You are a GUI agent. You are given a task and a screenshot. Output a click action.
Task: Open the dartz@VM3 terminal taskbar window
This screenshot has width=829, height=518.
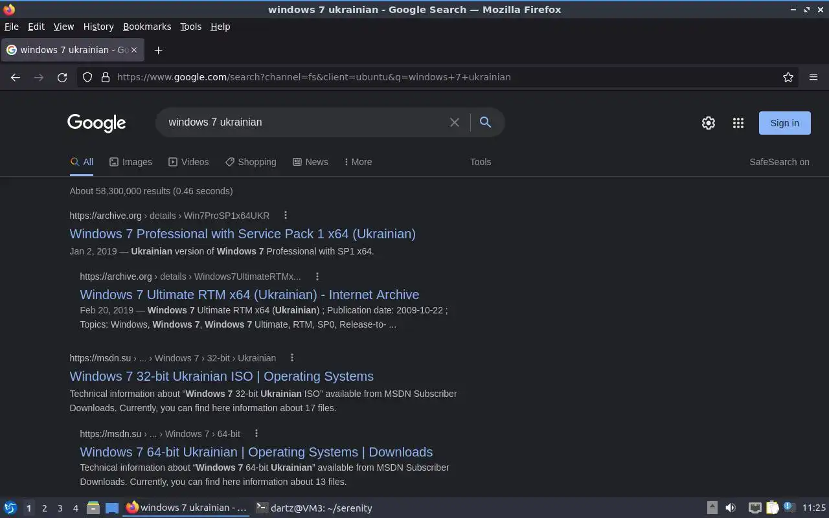[x=314, y=508]
